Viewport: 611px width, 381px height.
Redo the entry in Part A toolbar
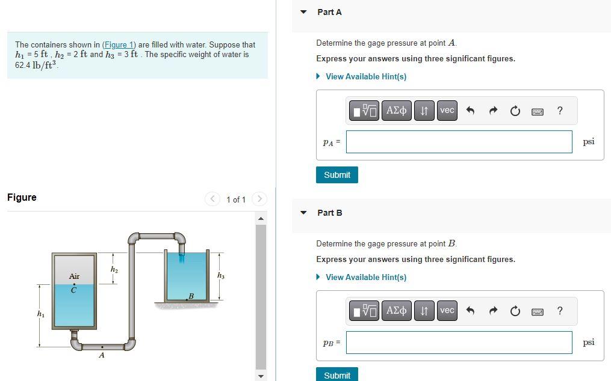click(x=492, y=111)
